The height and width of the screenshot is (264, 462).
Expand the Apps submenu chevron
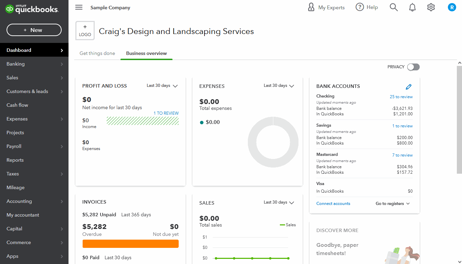click(62, 256)
